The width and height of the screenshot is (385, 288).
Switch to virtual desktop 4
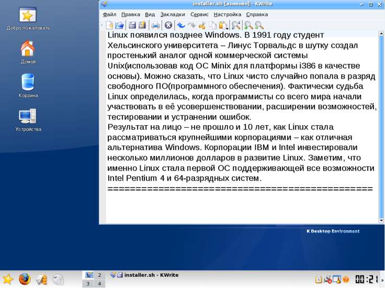[x=99, y=284]
